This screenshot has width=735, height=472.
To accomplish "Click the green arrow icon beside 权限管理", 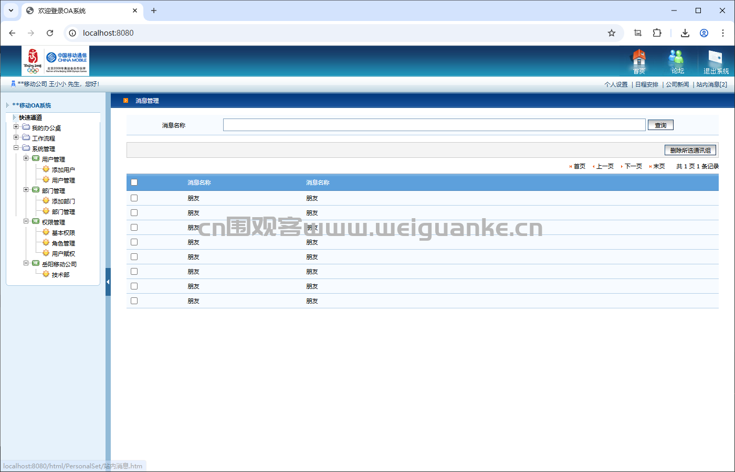I will (x=36, y=221).
